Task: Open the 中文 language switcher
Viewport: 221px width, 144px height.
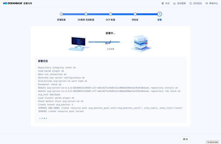Action: click(167, 3)
